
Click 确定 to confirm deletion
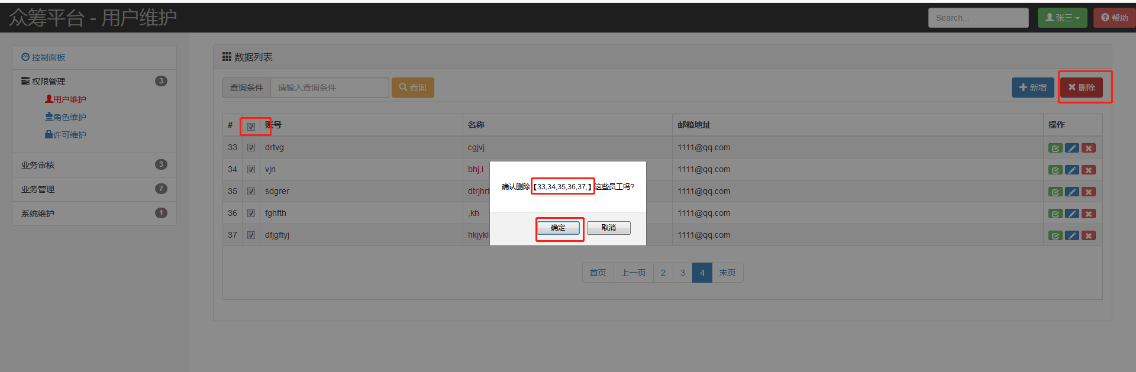558,228
